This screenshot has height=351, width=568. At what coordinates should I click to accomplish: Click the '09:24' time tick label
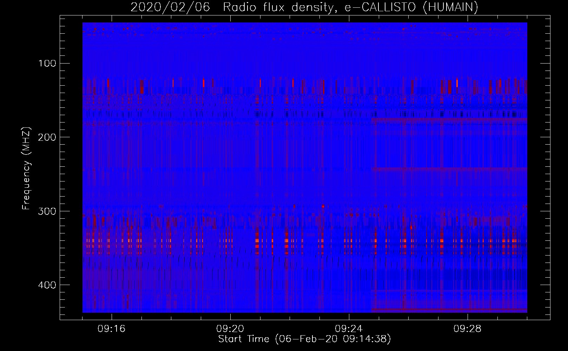click(349, 329)
